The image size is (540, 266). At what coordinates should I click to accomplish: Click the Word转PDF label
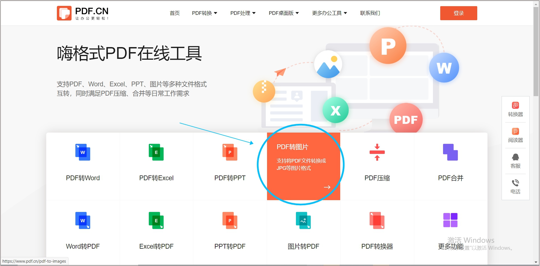click(83, 246)
